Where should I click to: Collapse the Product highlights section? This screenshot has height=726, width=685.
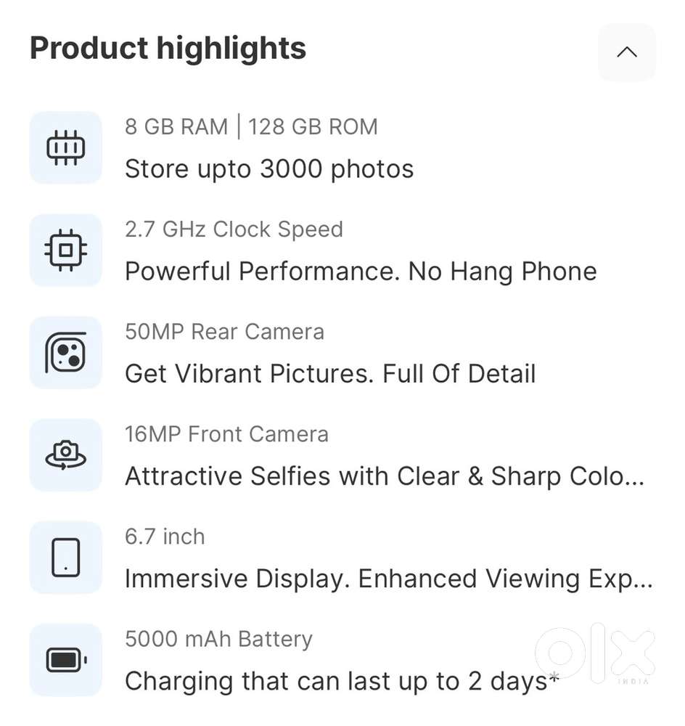point(626,52)
